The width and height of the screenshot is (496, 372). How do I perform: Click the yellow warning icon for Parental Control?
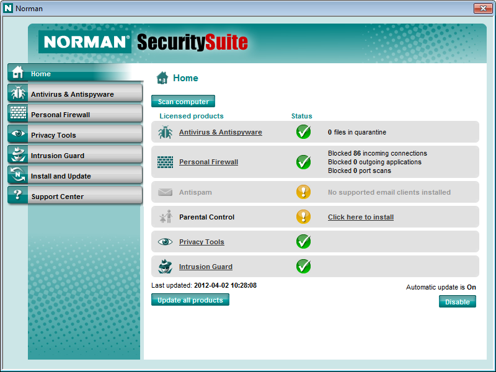pos(303,217)
